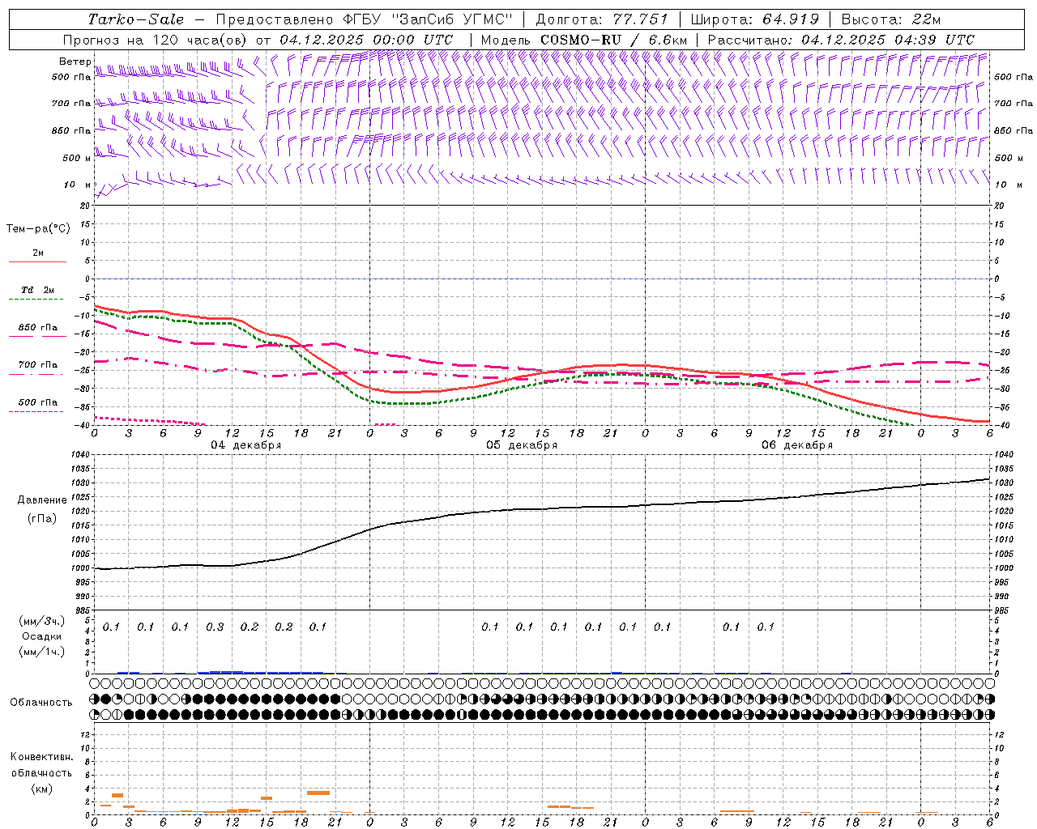Click the Конвективн. облачность panel label
This screenshot has width=1037, height=829.
pyautogui.click(x=41, y=772)
